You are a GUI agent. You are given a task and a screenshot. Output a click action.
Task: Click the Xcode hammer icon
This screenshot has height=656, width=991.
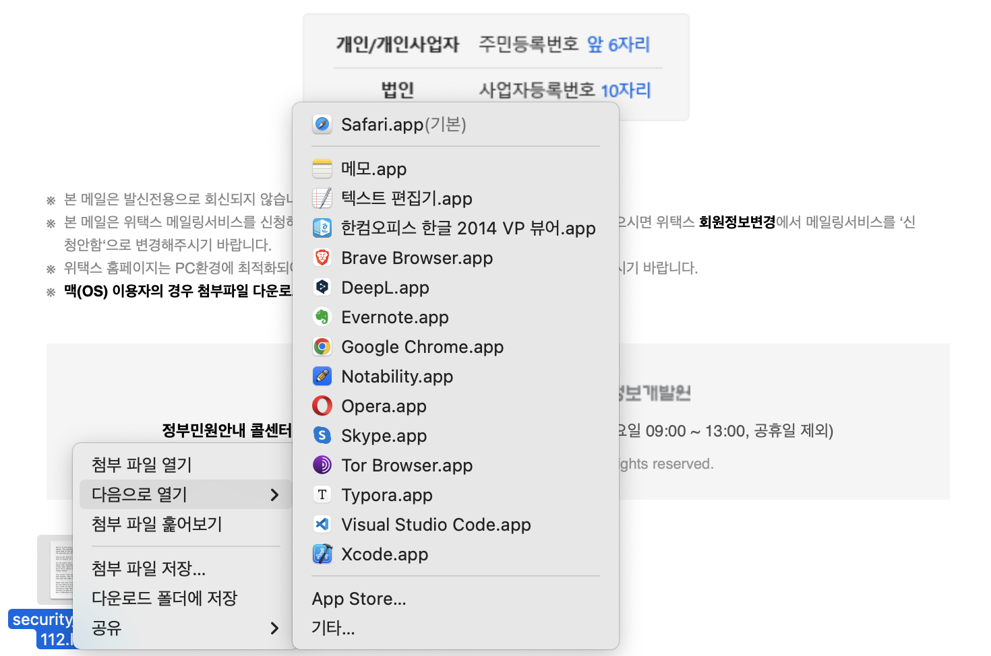coord(322,554)
